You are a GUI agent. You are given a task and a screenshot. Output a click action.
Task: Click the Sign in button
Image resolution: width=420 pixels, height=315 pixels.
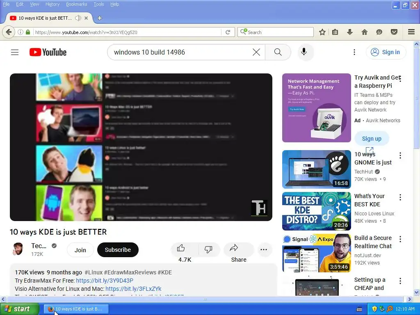tap(386, 52)
